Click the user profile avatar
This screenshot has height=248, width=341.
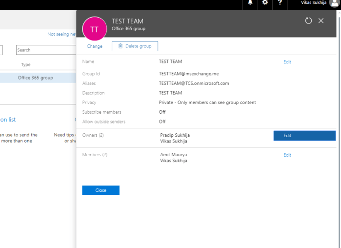tap(334, 3)
